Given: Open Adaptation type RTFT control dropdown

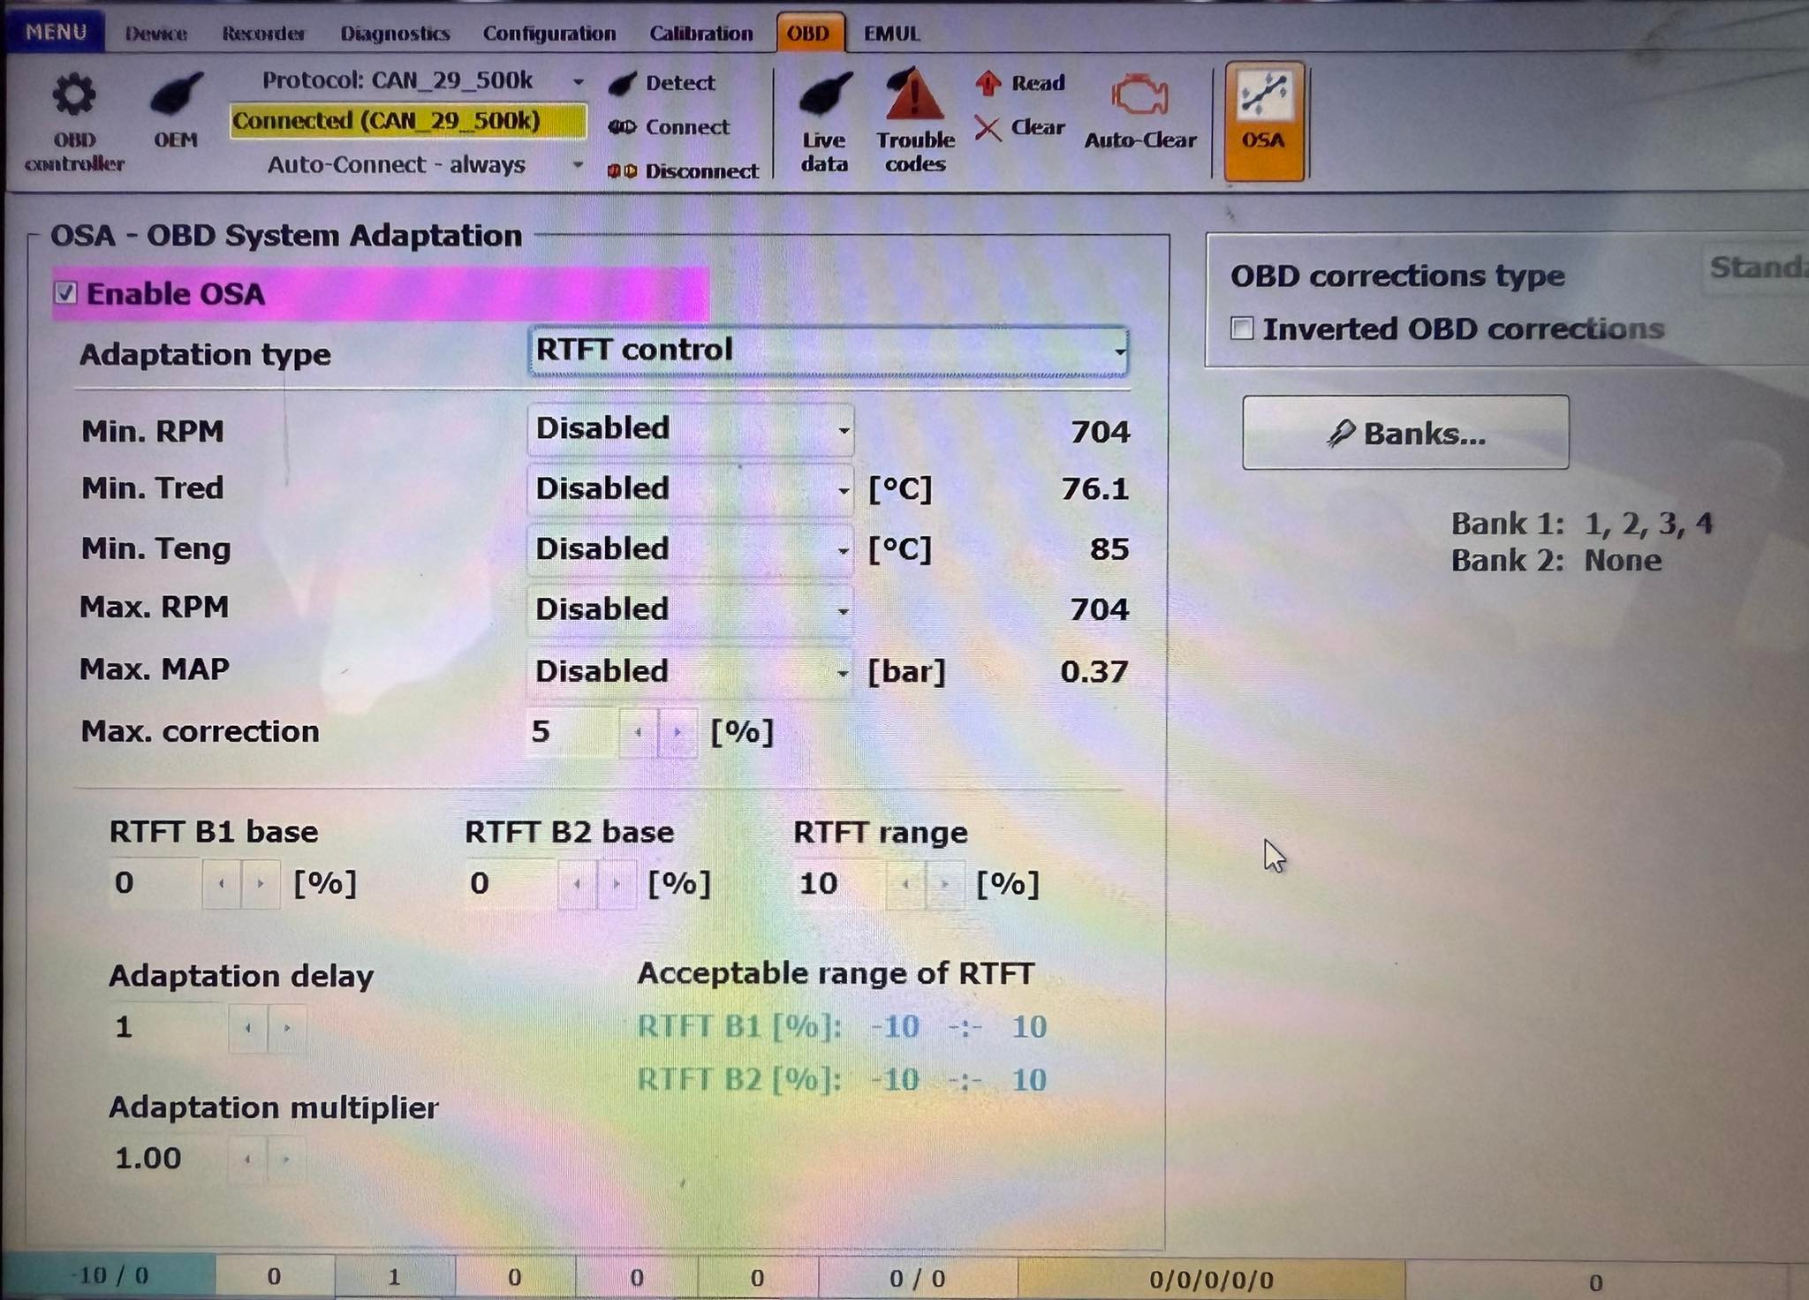Looking at the screenshot, I should tap(828, 351).
